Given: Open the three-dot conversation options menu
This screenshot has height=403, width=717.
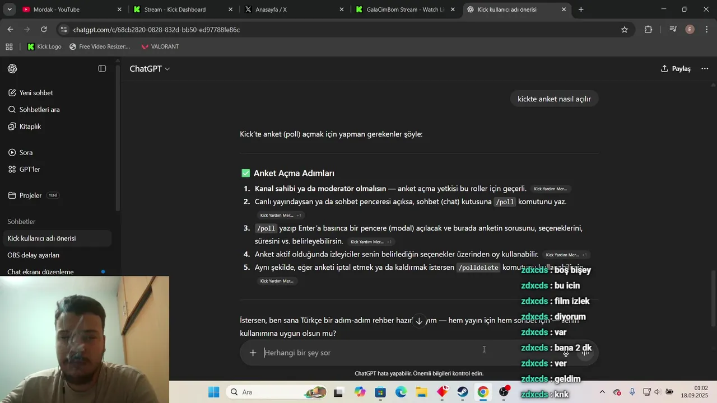Looking at the screenshot, I should [x=705, y=68].
